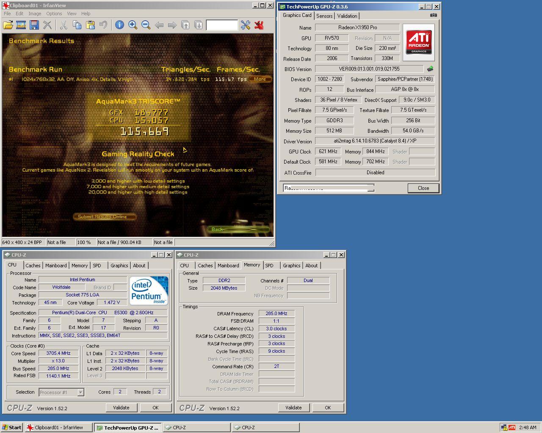Click the Core Speed value 3705.4 MHz
This screenshot has width=542, height=433.
(58, 353)
